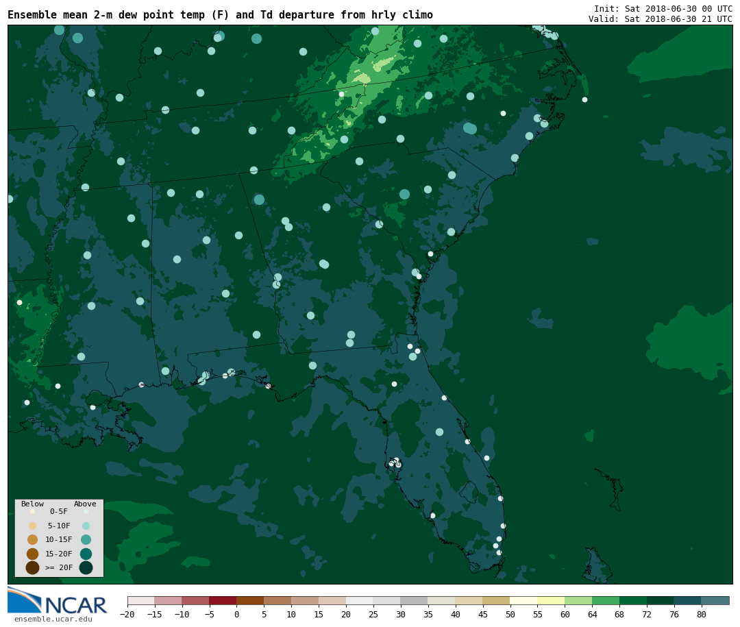The height and width of the screenshot is (627, 740).
Task: Open the ensemble.ucar.edu link text
Action: click(x=53, y=619)
